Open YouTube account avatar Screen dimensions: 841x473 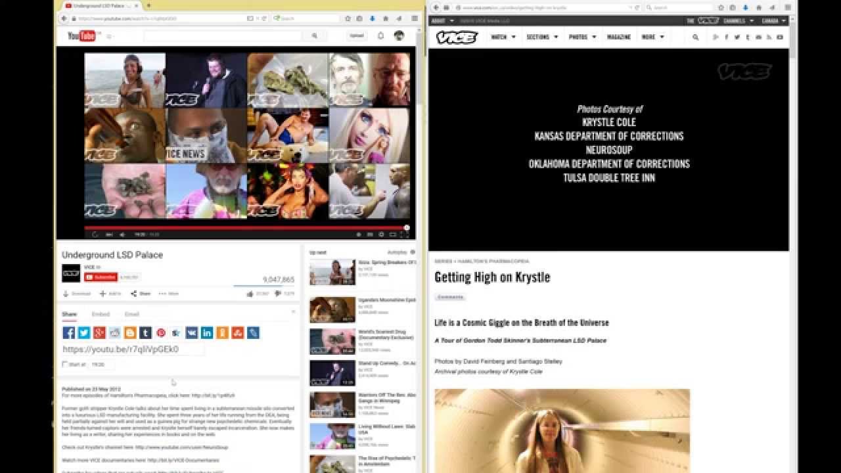(x=399, y=35)
